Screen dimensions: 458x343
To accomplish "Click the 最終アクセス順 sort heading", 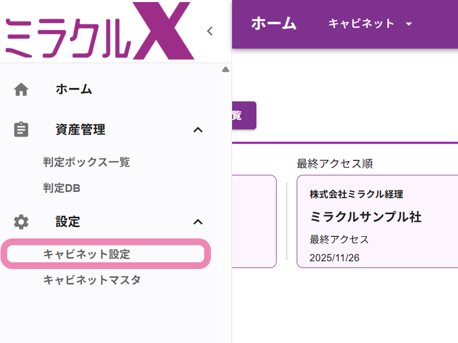I will tap(335, 163).
